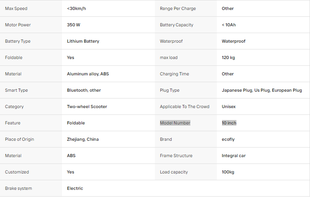Click the Integral car frame value
This screenshot has width=310, height=197.
point(234,156)
